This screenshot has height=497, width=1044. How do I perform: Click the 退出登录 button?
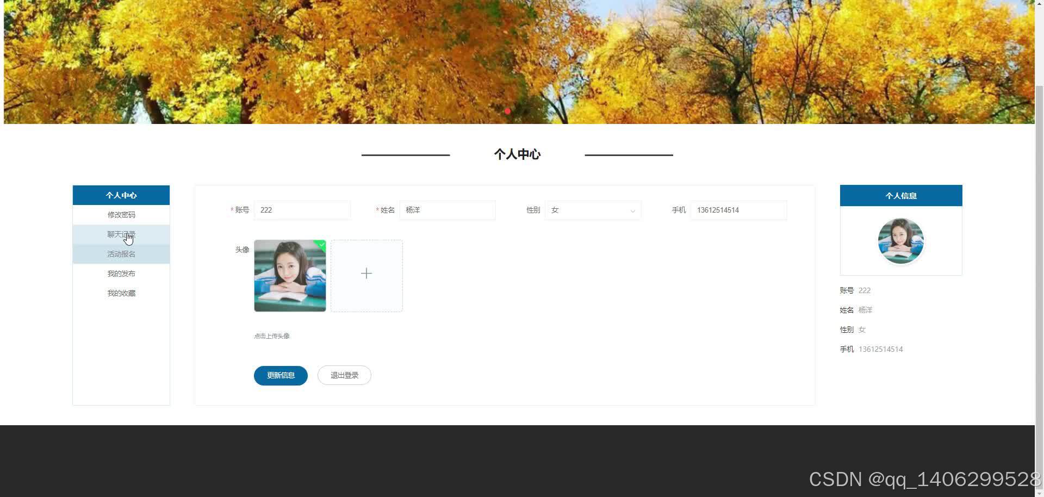click(344, 375)
